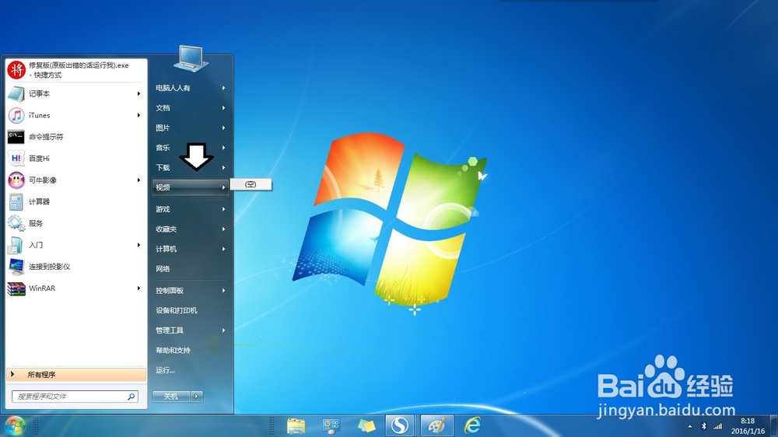Expand the WinRAR jump list arrow
The width and height of the screenshot is (778, 437).
point(138,288)
